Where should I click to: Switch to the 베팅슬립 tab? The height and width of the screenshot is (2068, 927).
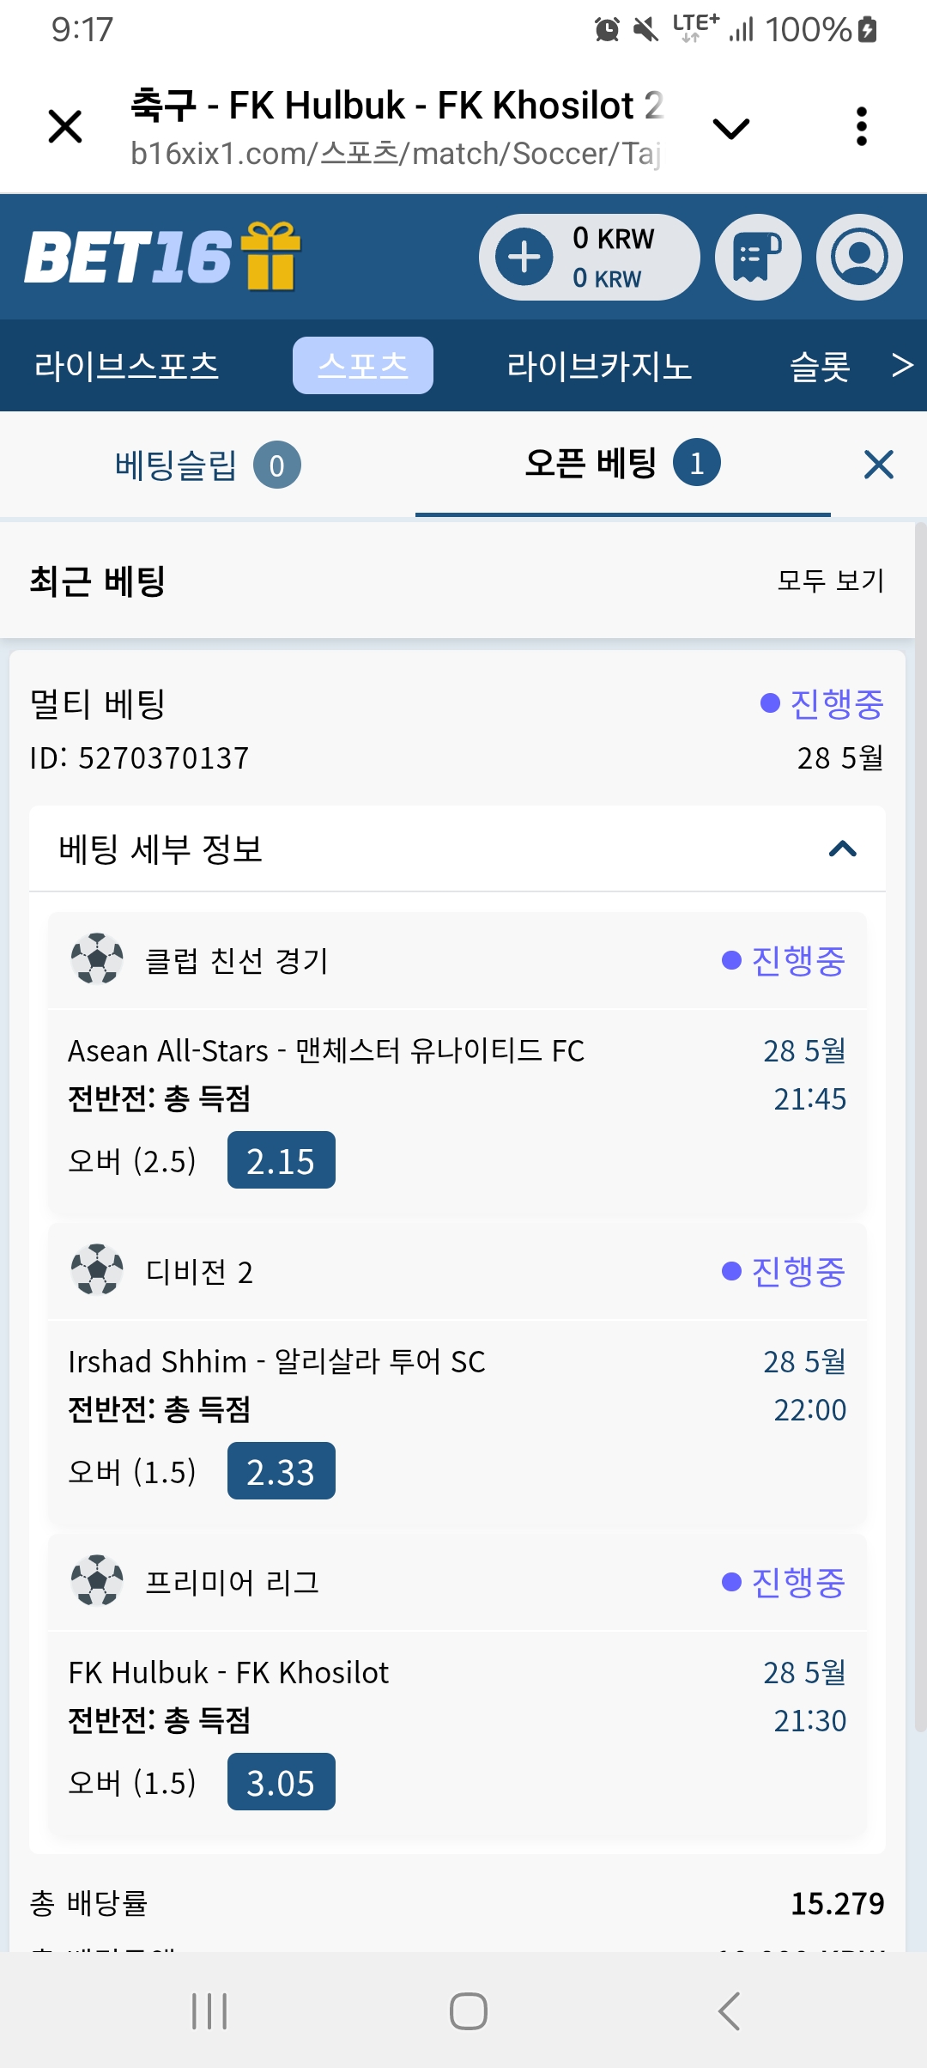pos(207,465)
